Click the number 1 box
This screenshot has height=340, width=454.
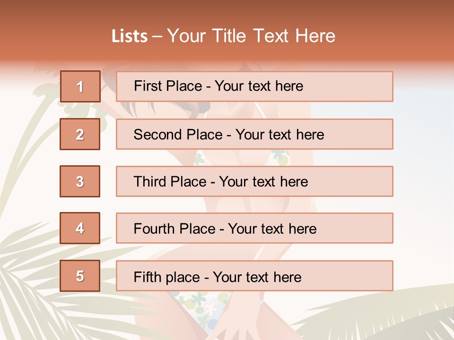80,86
